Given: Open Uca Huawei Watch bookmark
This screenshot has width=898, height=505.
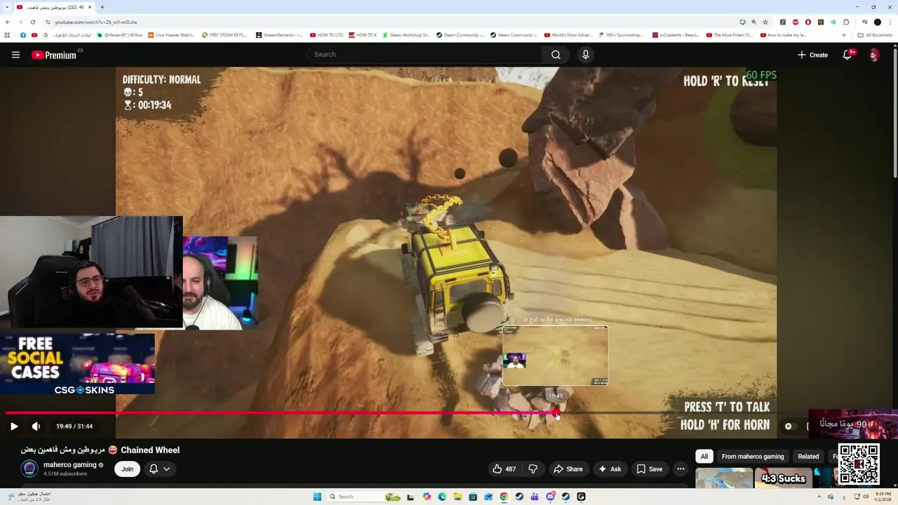Looking at the screenshot, I should click(171, 34).
